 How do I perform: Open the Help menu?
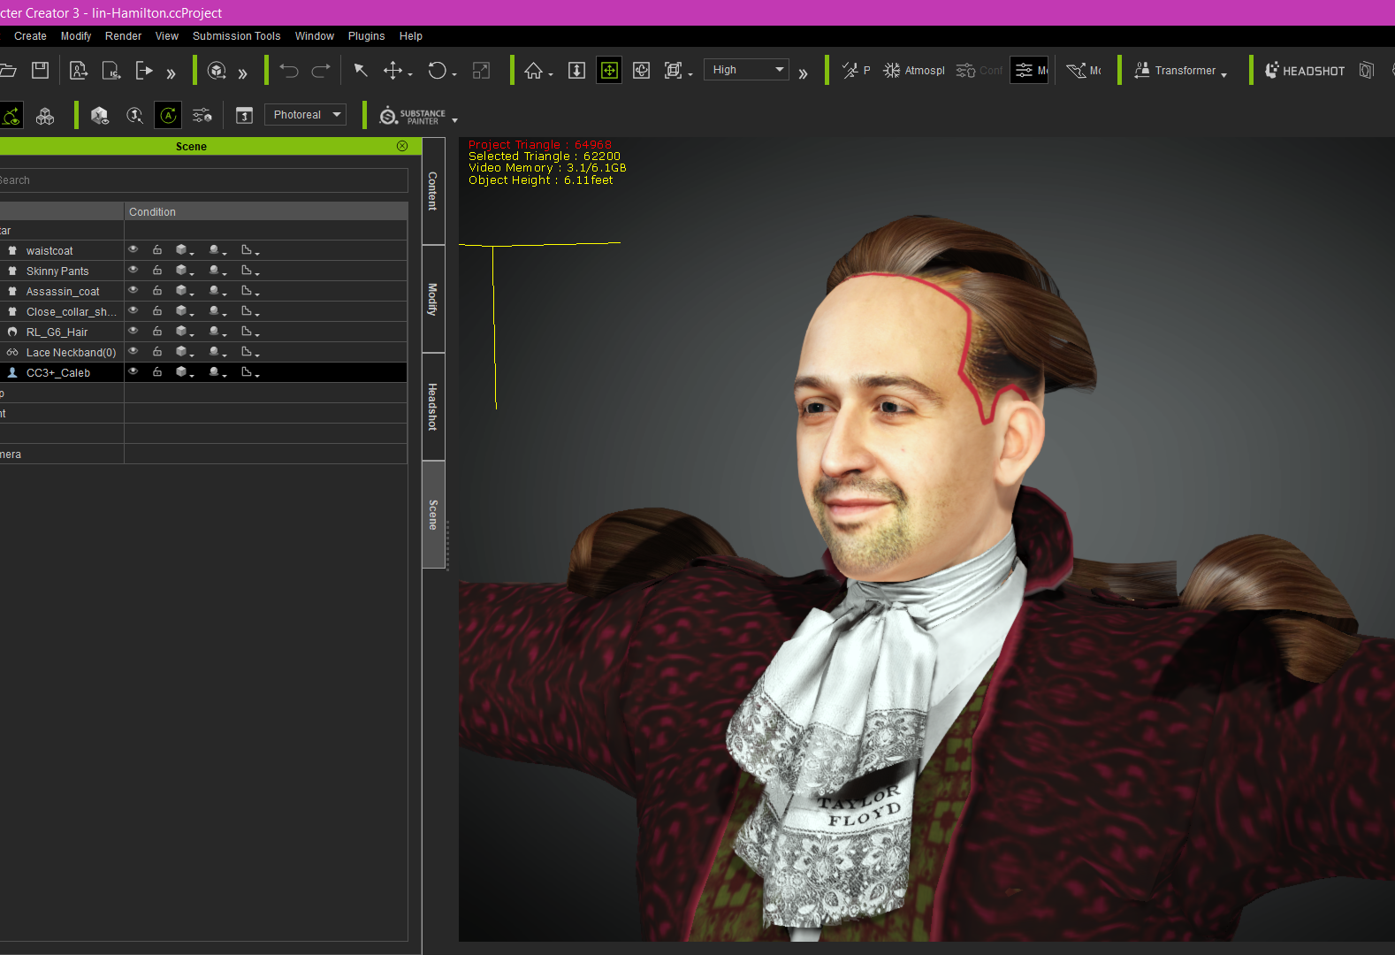410,36
